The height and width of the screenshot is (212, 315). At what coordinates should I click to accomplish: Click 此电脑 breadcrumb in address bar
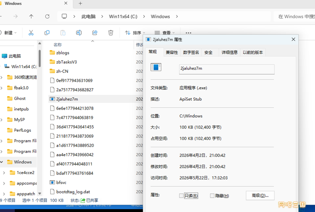coord(88,17)
